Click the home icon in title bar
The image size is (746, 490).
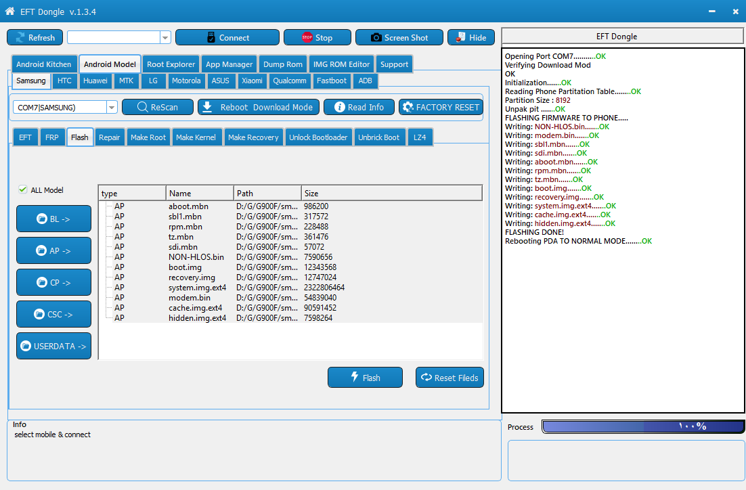[9, 11]
